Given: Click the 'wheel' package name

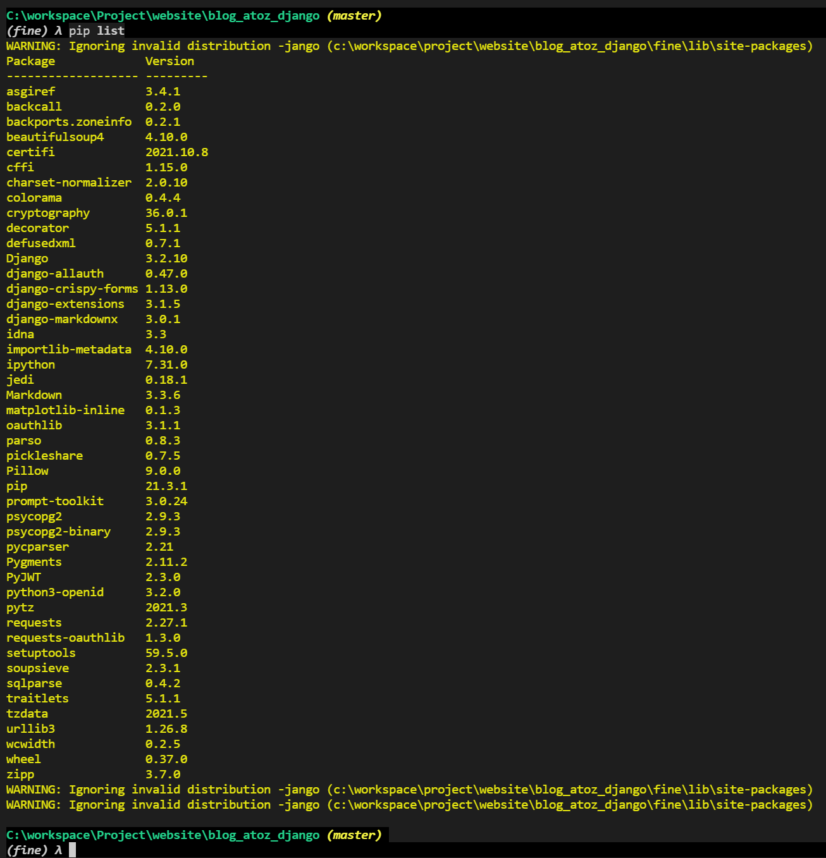Looking at the screenshot, I should click(23, 759).
